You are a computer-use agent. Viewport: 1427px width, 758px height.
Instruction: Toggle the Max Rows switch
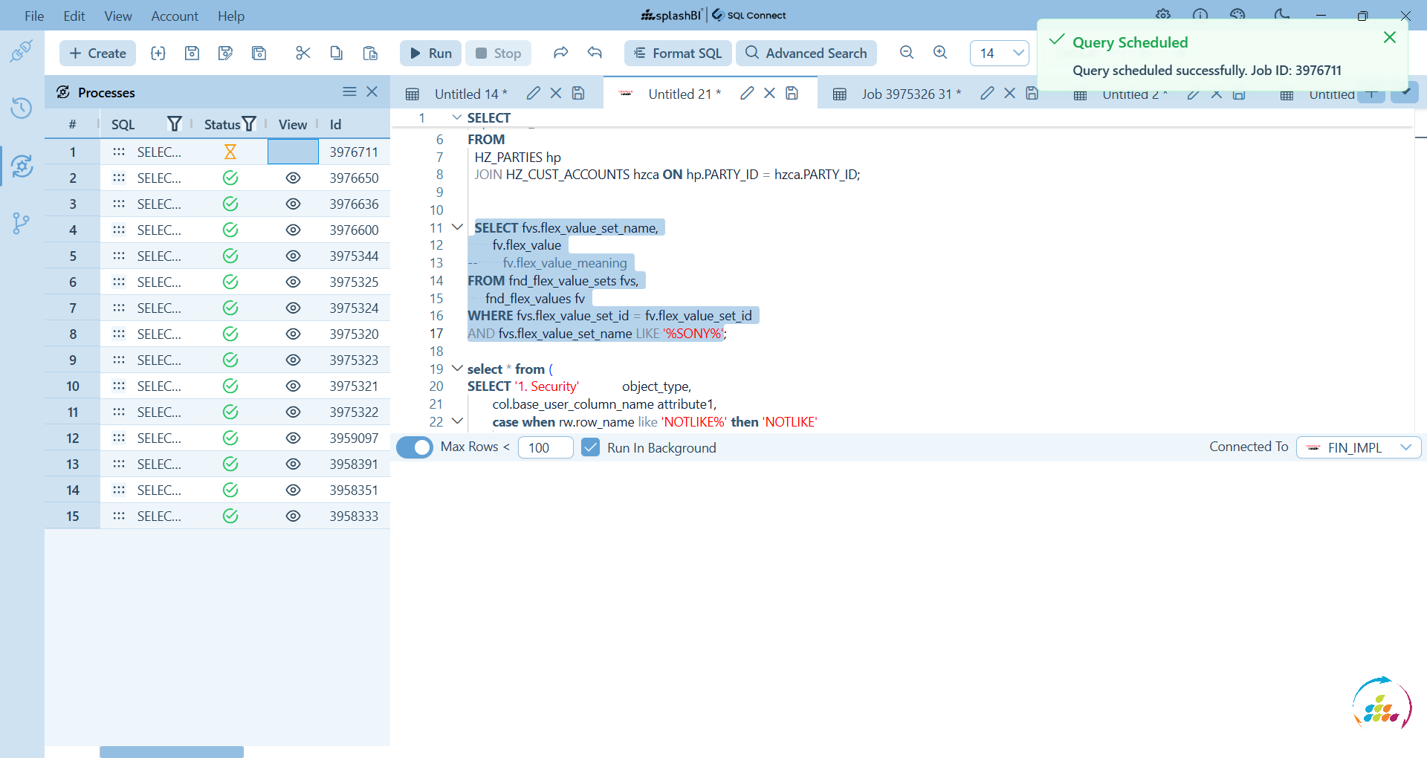(415, 447)
